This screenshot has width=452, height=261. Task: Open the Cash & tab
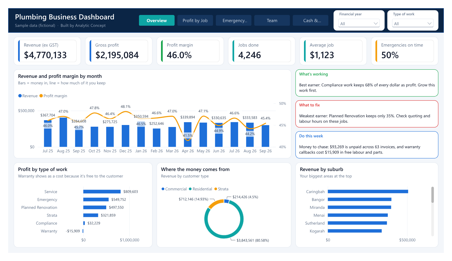pyautogui.click(x=310, y=20)
